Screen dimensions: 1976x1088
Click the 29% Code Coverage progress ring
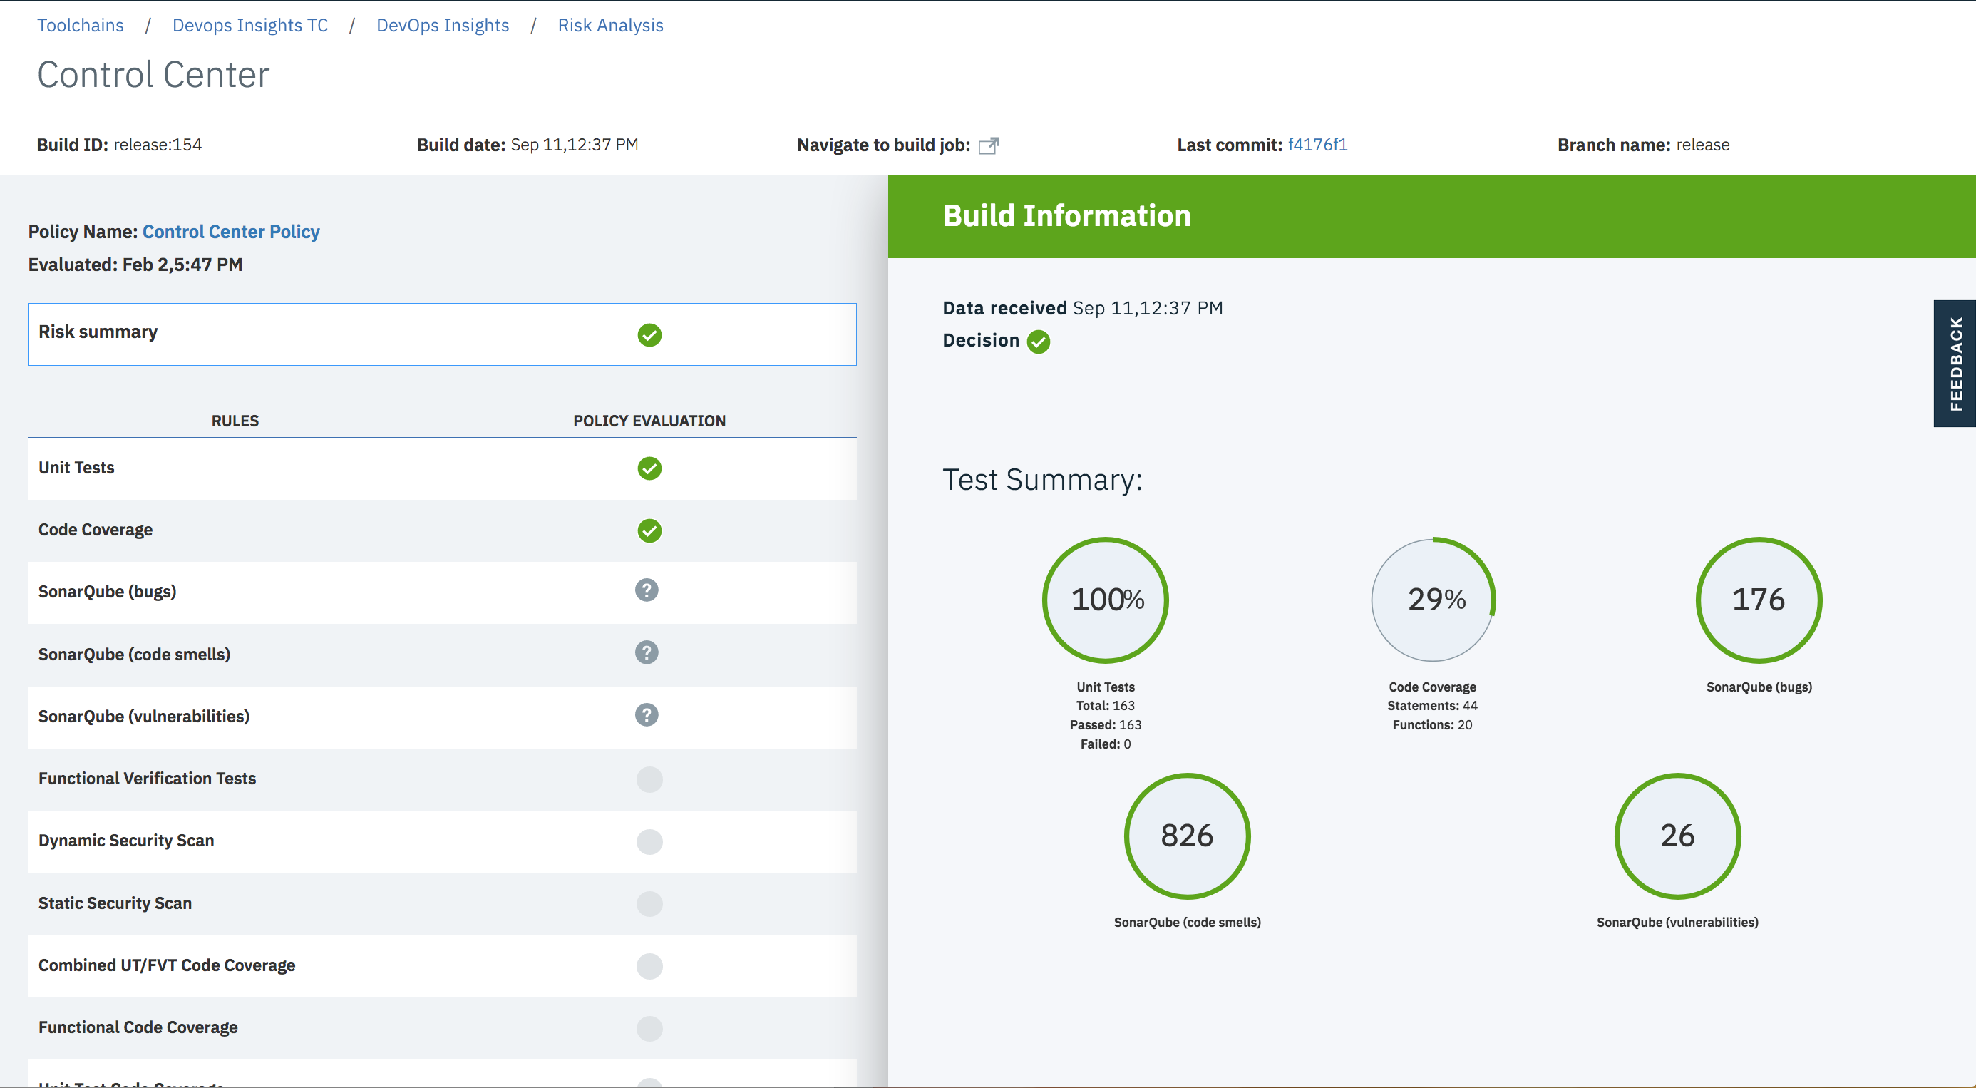pos(1433,599)
